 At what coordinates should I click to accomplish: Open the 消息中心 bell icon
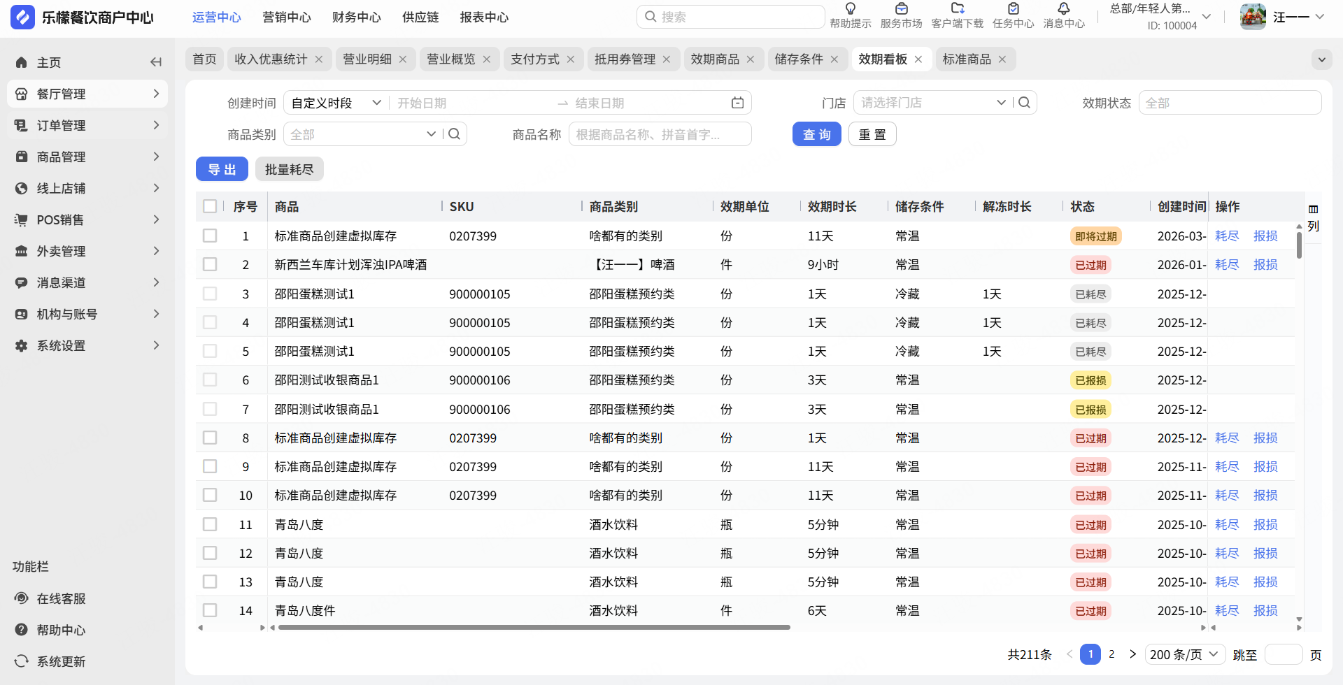1063,10
